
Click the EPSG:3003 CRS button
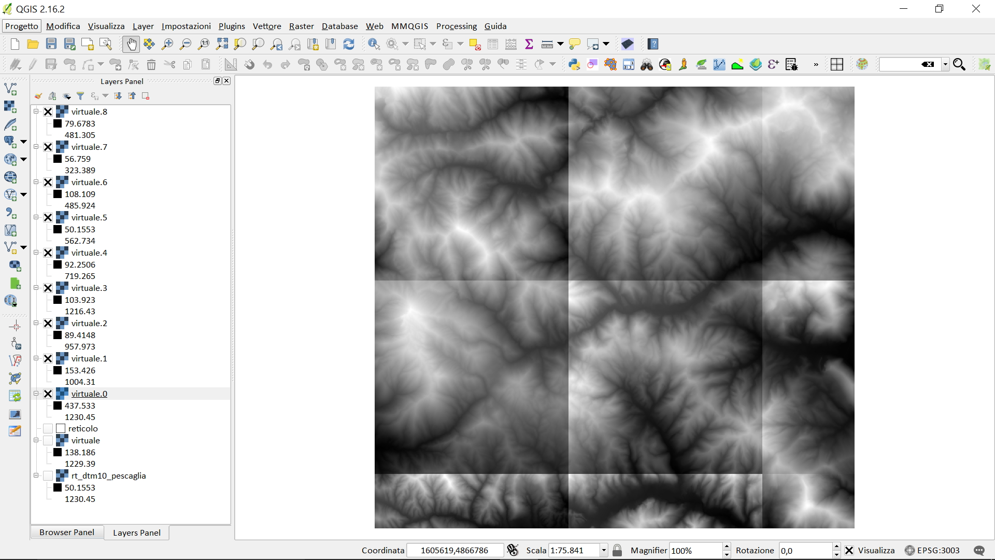click(x=932, y=551)
